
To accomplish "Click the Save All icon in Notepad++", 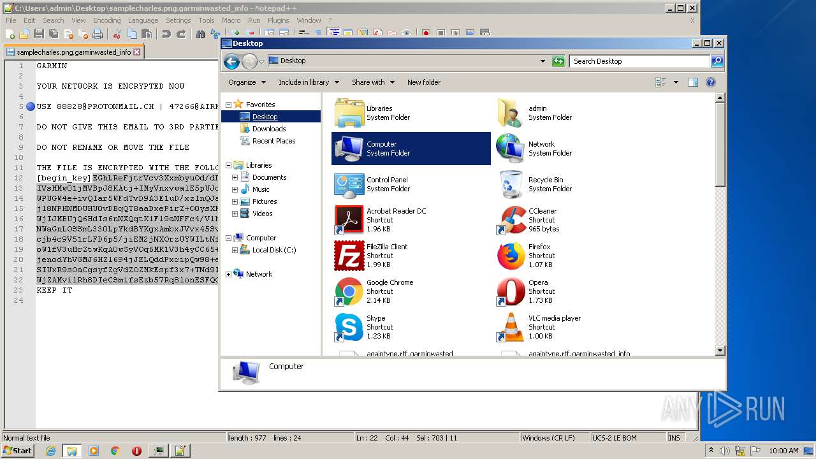I will point(54,34).
